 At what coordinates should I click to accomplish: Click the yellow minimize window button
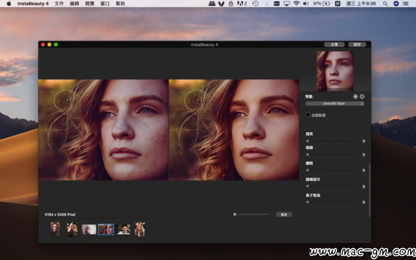49,45
